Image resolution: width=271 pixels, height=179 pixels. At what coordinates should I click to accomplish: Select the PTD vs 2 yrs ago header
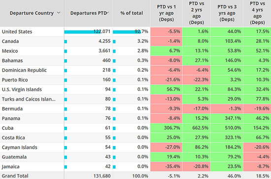[x=197, y=13]
